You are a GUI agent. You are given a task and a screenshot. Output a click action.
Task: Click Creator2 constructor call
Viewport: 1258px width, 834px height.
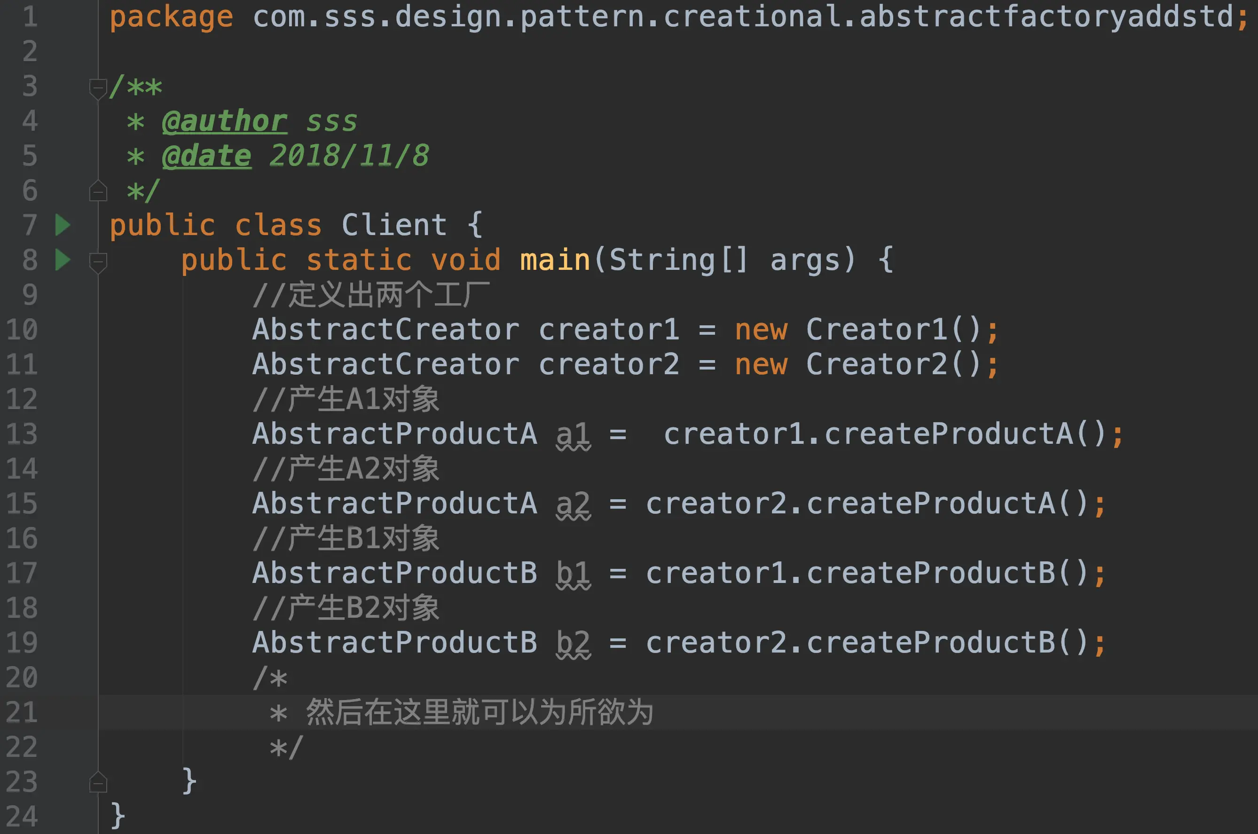pyautogui.click(x=877, y=364)
